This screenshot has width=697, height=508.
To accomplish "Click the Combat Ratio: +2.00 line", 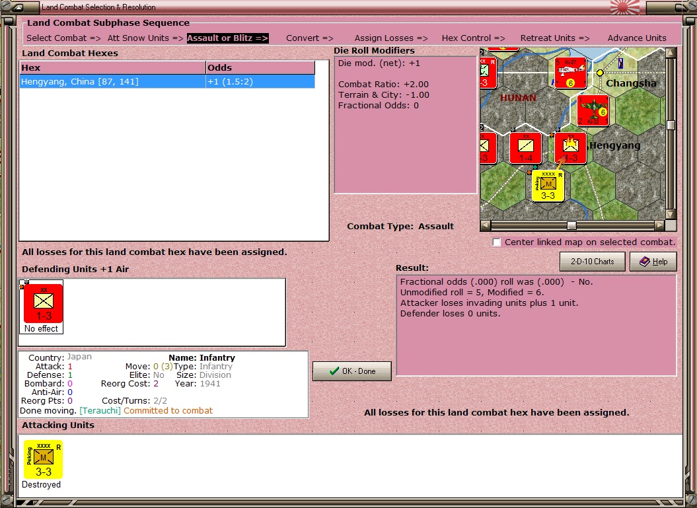I will point(383,85).
